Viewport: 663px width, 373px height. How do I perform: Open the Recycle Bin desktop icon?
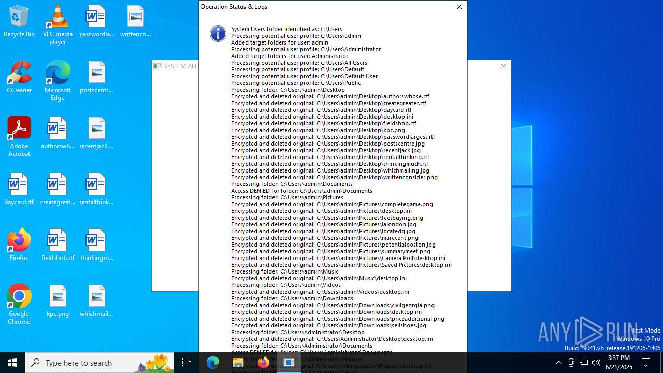19,21
